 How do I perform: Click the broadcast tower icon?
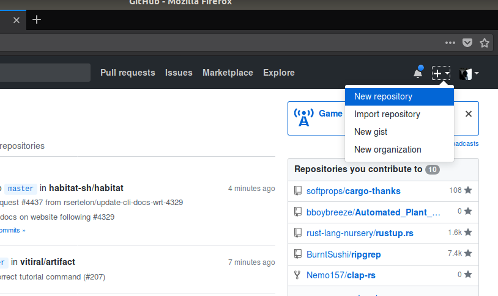click(303, 117)
